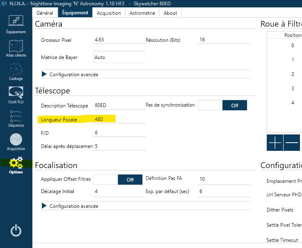Select filter position 0 row
Viewport: 302px width, 248px height.
click(284, 46)
